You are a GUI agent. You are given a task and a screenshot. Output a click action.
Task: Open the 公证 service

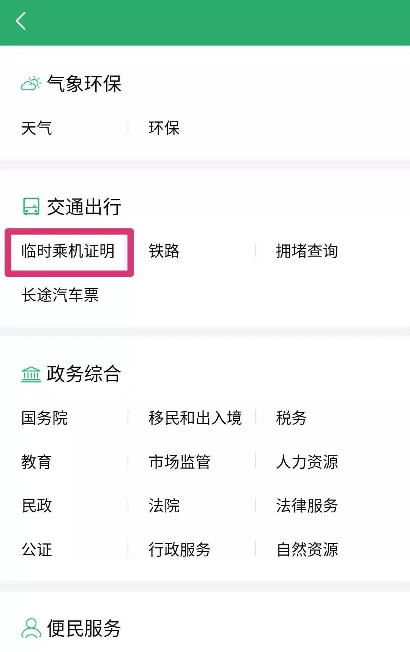(x=36, y=549)
